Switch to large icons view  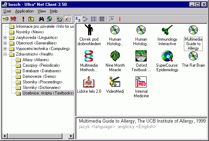click(78, 19)
